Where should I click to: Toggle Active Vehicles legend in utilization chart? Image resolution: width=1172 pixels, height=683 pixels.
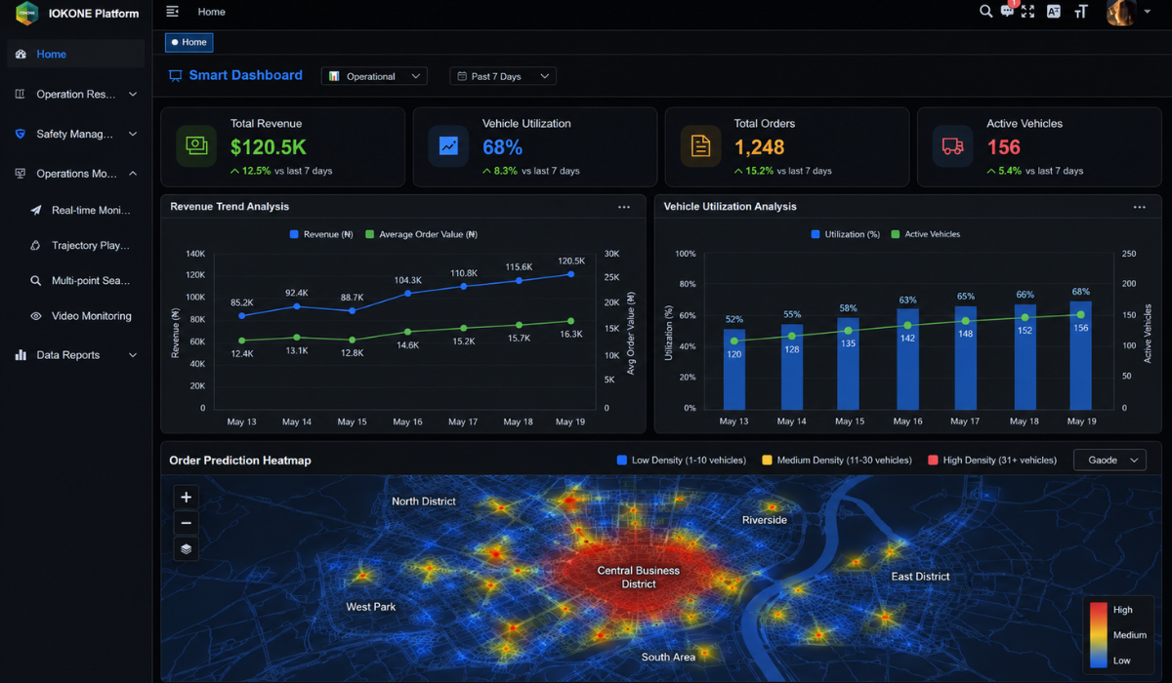[x=926, y=234]
